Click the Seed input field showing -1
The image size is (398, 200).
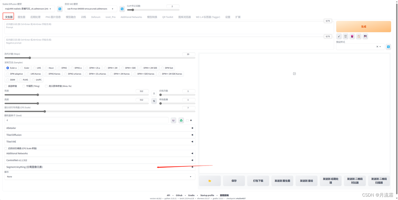[x=86, y=120]
